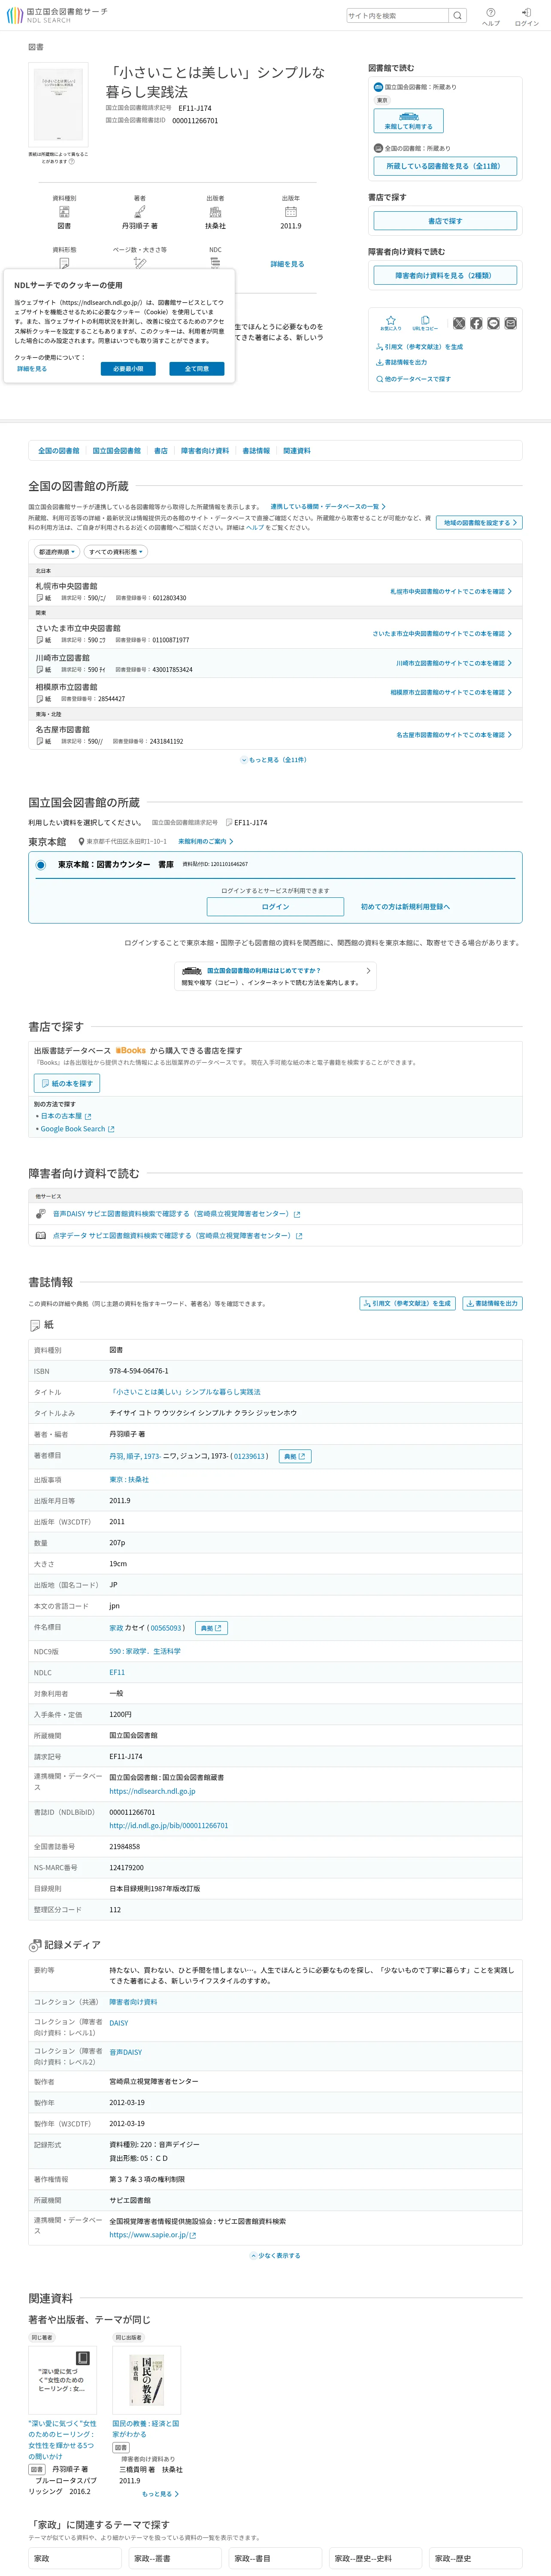Viewport: 551px width, 2576px height.
Task: Accept all cookies with 全て同意
Action: point(197,369)
